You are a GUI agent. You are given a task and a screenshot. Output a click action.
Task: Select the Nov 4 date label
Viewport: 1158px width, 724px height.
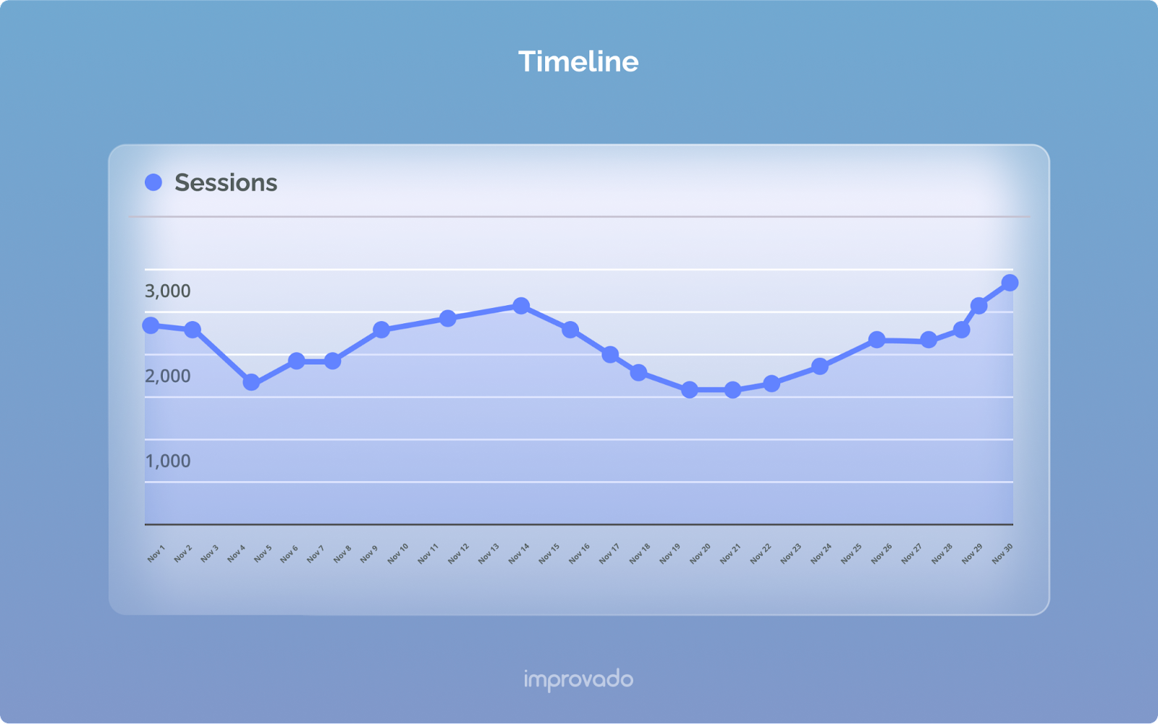coord(236,553)
